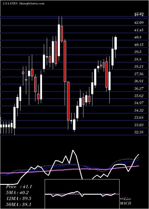Select the 36.91 price axis label
This screenshot has height=209, width=149.
tap(139, 81)
